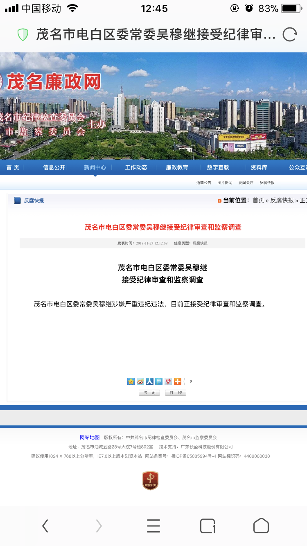Share article via Tencent Weibo icon

[x=159, y=381]
